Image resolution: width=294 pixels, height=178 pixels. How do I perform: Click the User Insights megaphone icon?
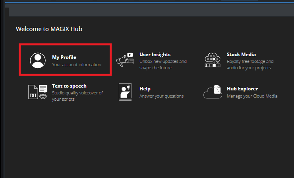125,61
